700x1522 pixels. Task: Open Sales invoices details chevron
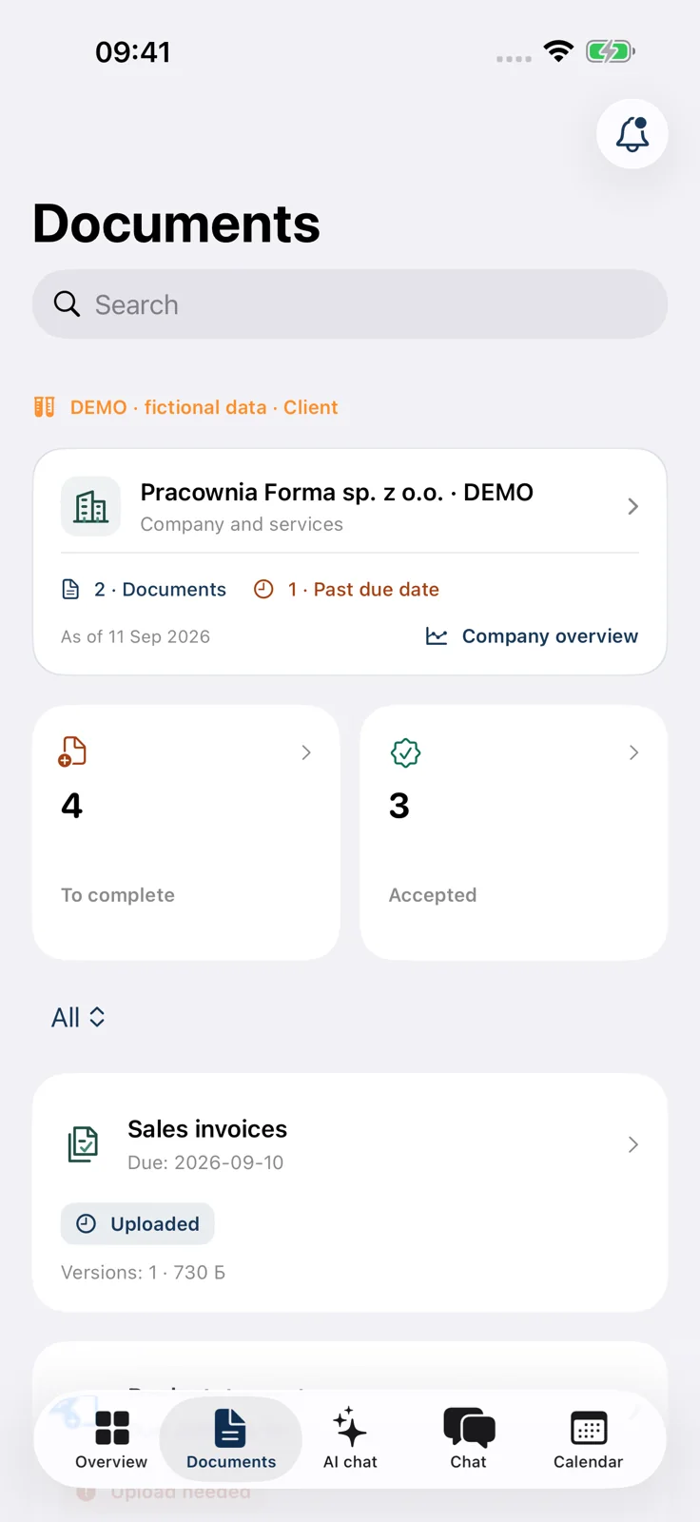(633, 1144)
